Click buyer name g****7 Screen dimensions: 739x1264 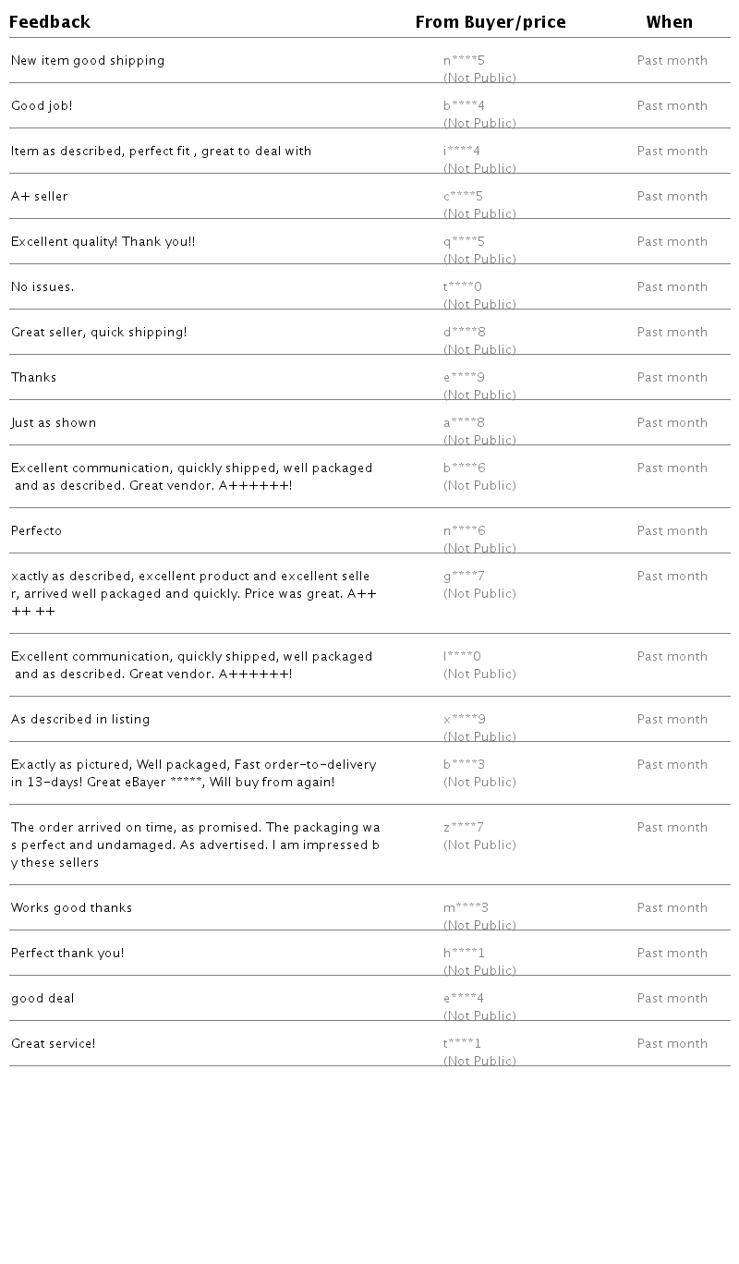click(464, 577)
